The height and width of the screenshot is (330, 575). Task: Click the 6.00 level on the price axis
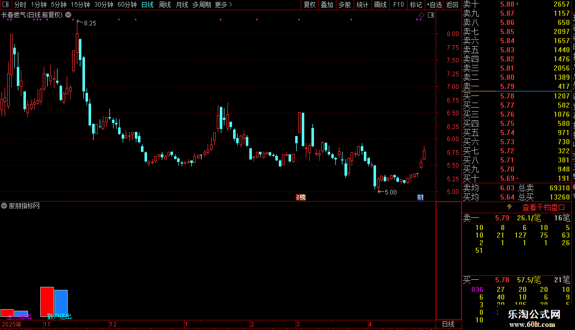(453, 139)
